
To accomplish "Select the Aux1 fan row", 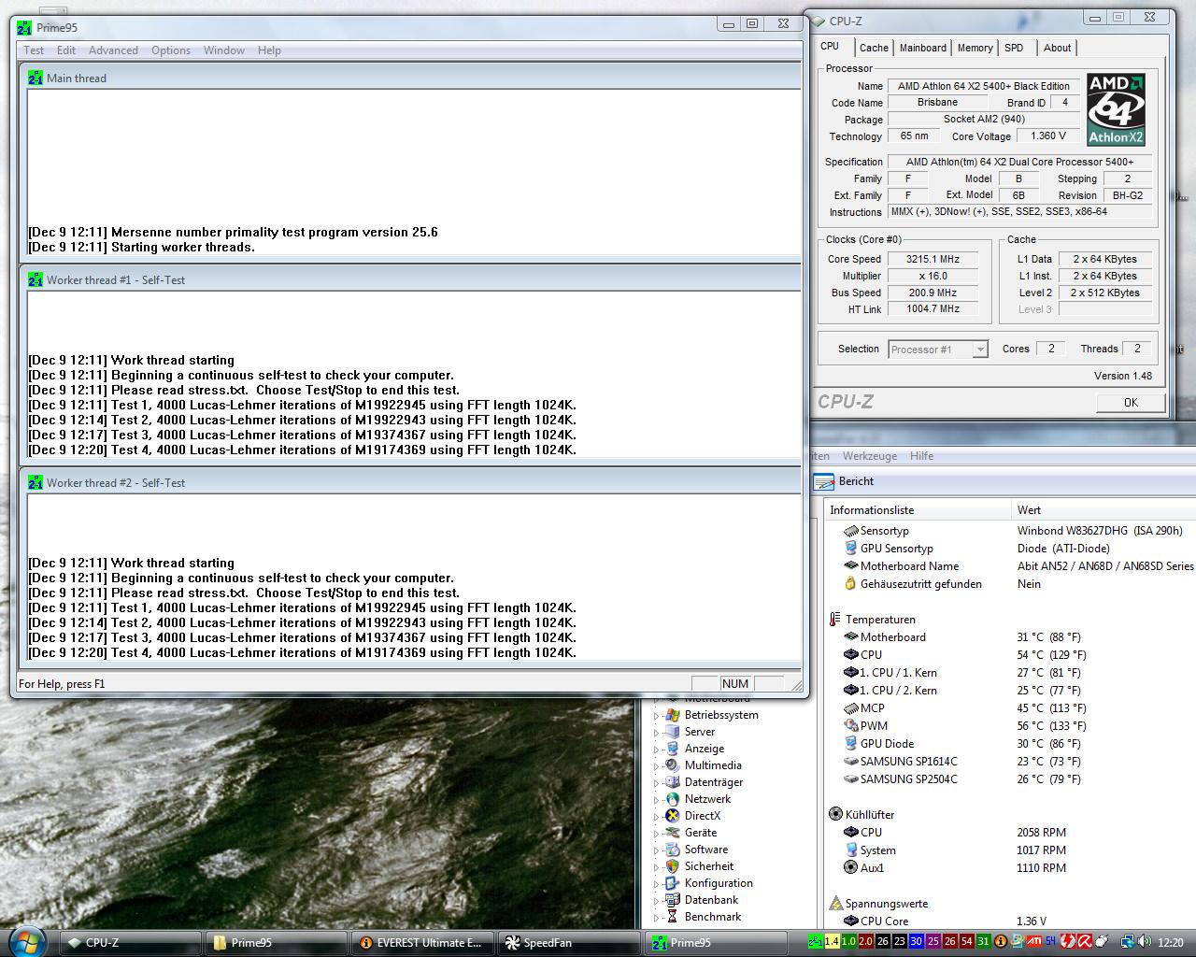I will (1009, 868).
